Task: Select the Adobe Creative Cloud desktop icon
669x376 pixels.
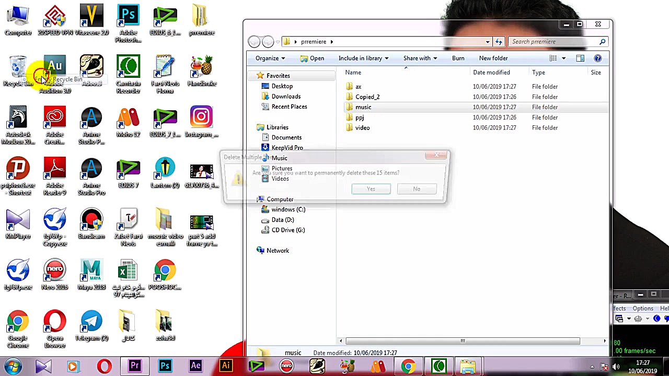Action: coord(55,125)
